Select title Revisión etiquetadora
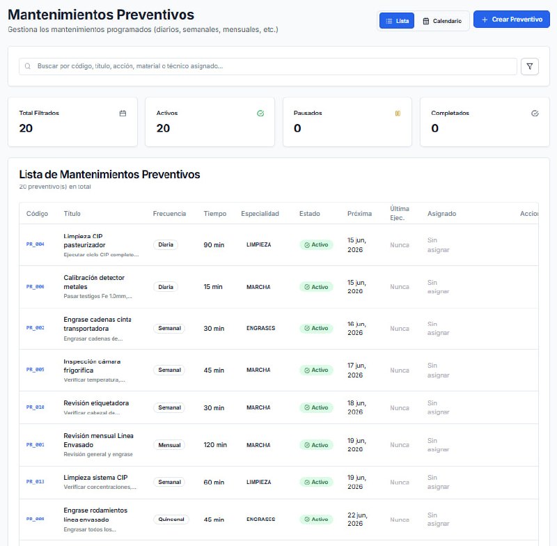557x546 pixels. click(x=96, y=403)
